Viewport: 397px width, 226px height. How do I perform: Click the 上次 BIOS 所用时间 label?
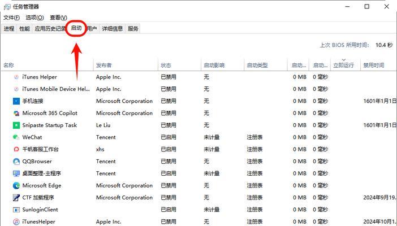click(344, 45)
